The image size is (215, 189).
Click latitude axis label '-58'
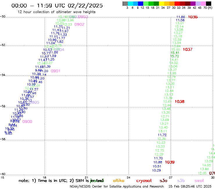click(x=3, y=139)
